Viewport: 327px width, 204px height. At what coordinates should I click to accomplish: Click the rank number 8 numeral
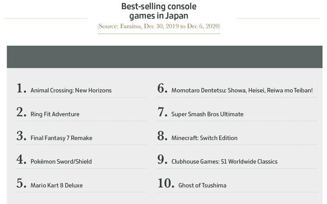click(x=162, y=136)
